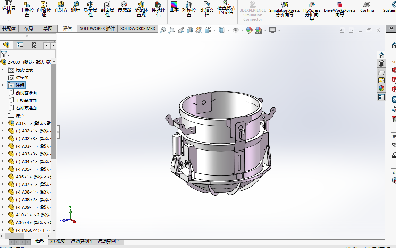Open Symmetry Check (对称检查)
The image size is (396, 248).
[189, 9]
